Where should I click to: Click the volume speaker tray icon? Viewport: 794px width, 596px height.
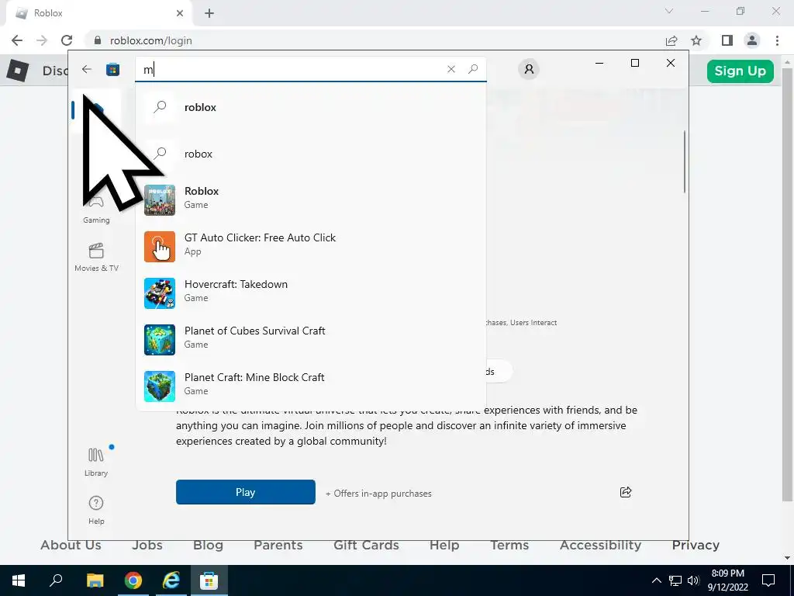point(693,580)
